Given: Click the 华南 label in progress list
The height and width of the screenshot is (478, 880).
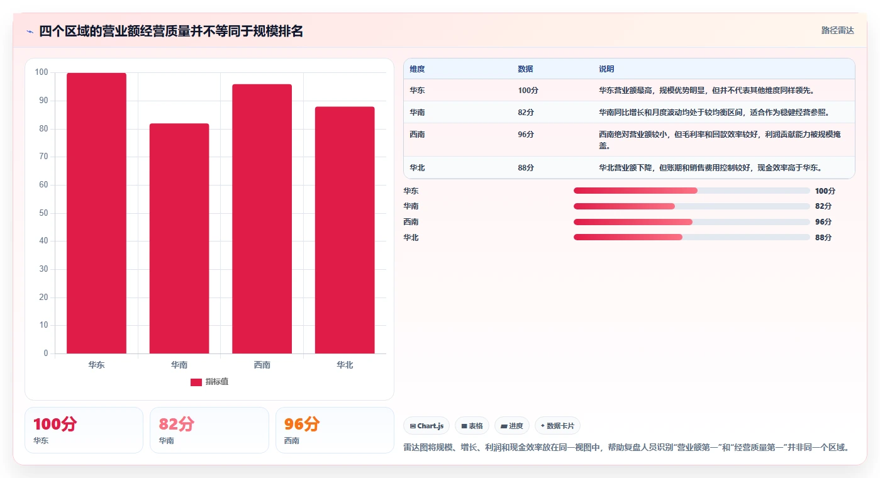Looking at the screenshot, I should tap(411, 206).
